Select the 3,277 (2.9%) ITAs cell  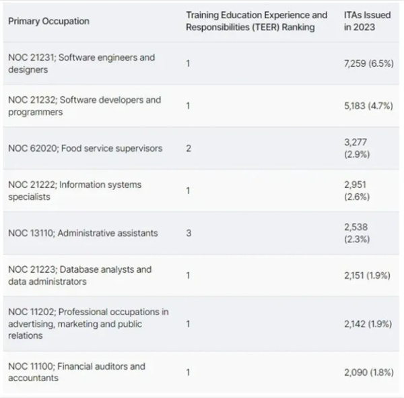[358, 148]
